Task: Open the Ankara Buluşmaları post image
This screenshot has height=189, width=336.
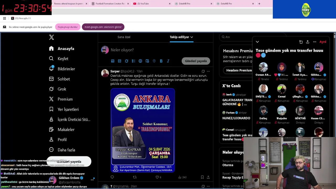Action: click(x=143, y=130)
